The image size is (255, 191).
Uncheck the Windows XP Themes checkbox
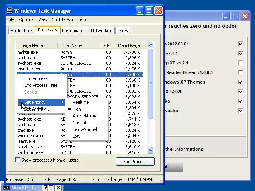(x=241, y=82)
